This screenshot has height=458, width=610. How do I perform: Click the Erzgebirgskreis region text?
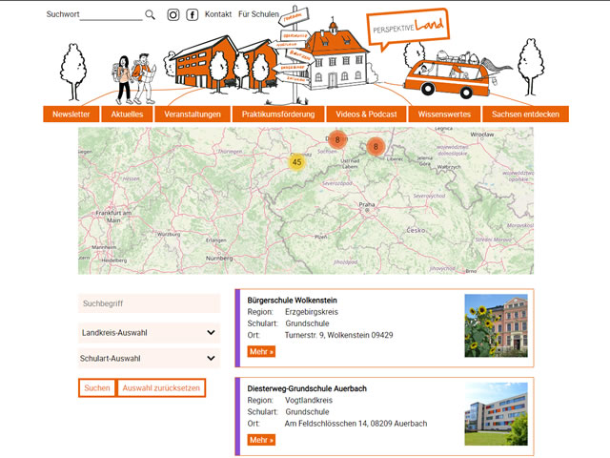pos(312,312)
